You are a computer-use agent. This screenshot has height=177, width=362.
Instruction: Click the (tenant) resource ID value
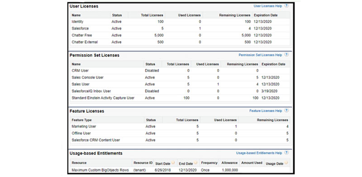pyautogui.click(x=140, y=170)
